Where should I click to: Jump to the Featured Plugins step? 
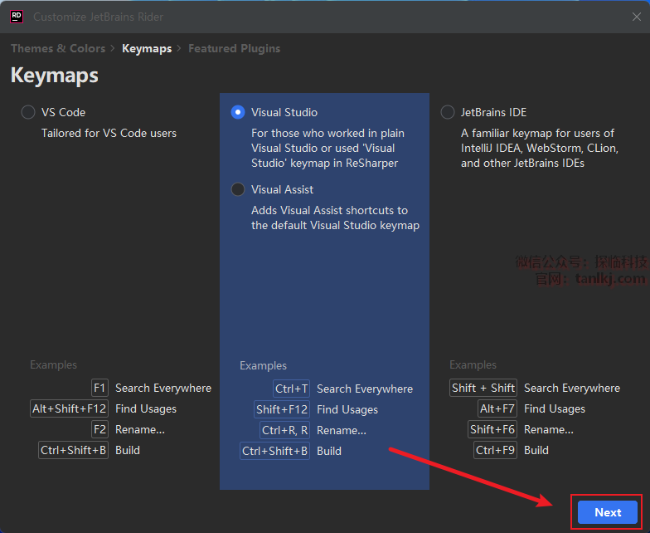tap(234, 48)
